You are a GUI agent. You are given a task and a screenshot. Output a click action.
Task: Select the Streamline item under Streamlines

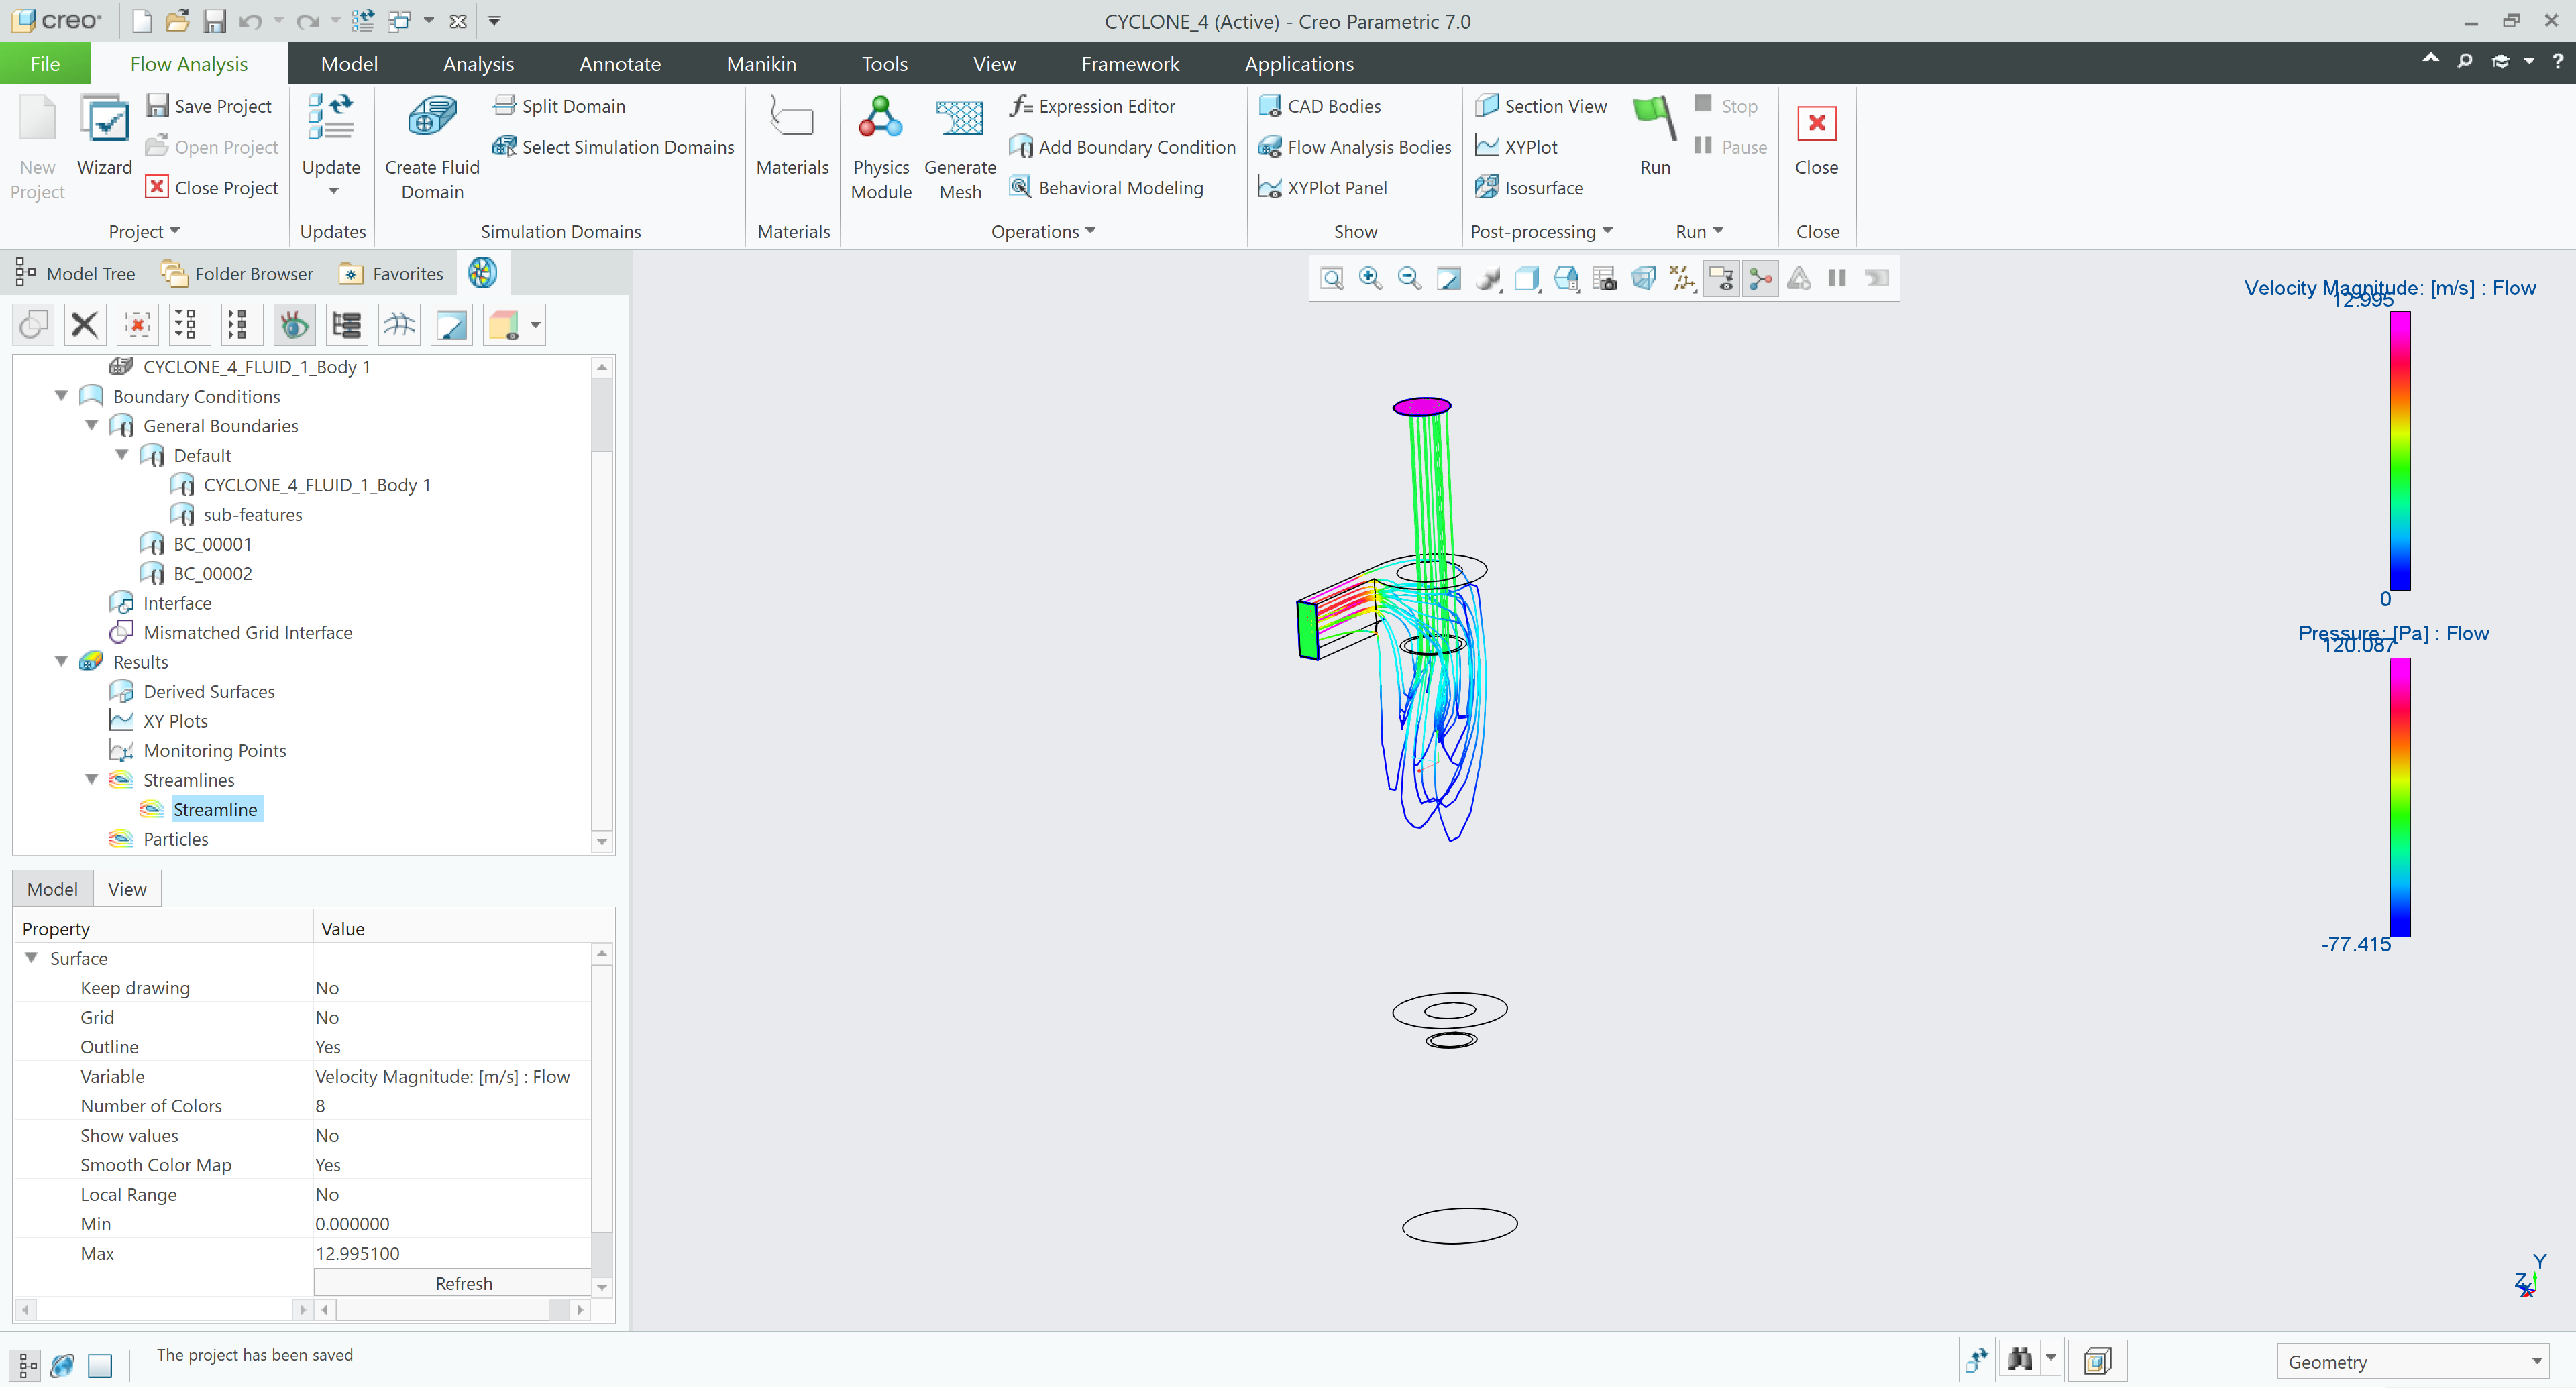point(216,809)
